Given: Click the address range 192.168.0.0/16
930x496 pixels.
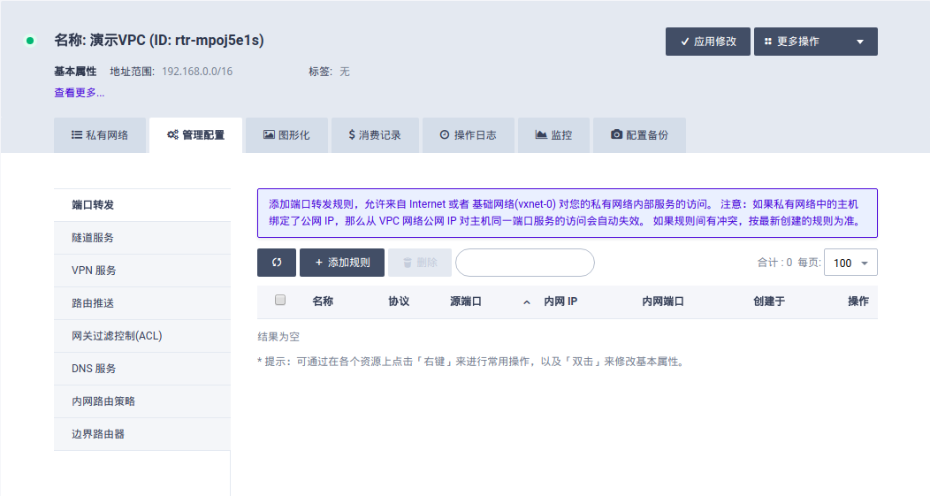Looking at the screenshot, I should pos(197,72).
